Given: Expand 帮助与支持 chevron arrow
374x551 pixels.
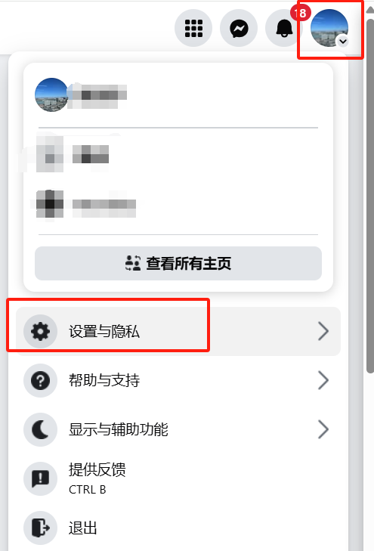Looking at the screenshot, I should (x=323, y=381).
